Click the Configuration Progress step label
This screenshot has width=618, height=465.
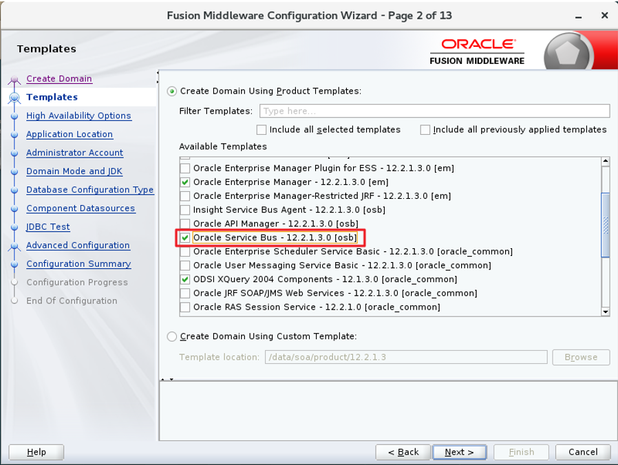(x=77, y=283)
